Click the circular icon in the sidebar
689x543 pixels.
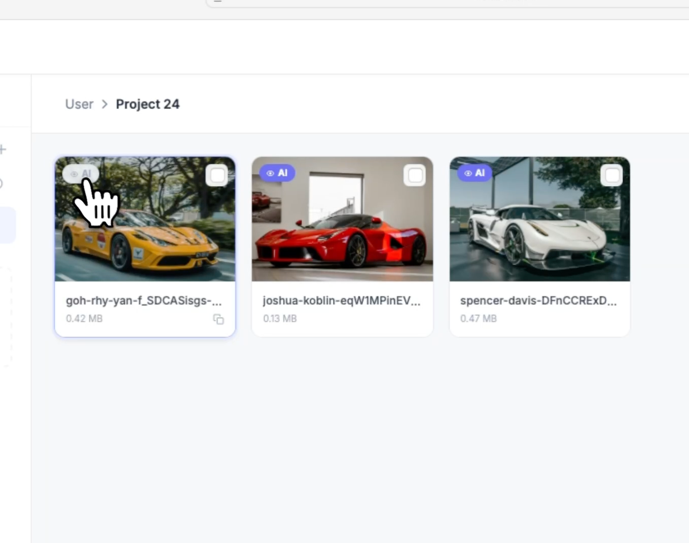pyautogui.click(x=1, y=184)
